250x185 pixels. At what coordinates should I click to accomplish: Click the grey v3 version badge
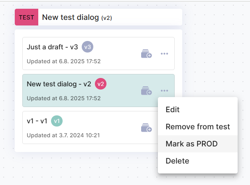[88, 47]
